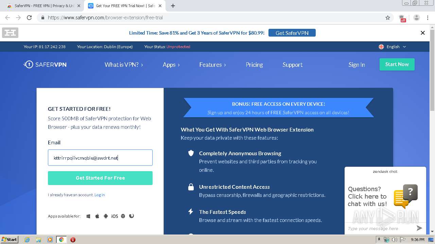Click the volume icon in the system tray
This screenshot has height=244, width=435.
click(x=395, y=240)
